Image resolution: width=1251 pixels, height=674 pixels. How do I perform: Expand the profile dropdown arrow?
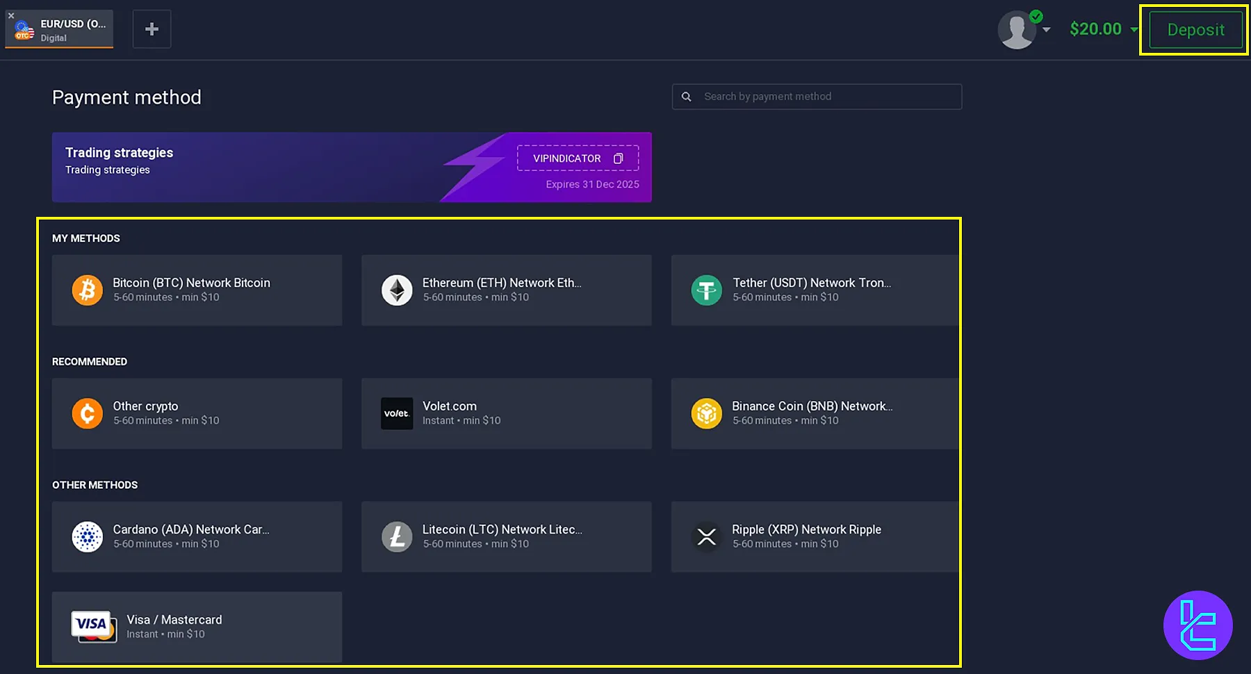click(1047, 30)
